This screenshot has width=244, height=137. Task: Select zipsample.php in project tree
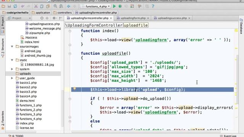point(40,33)
